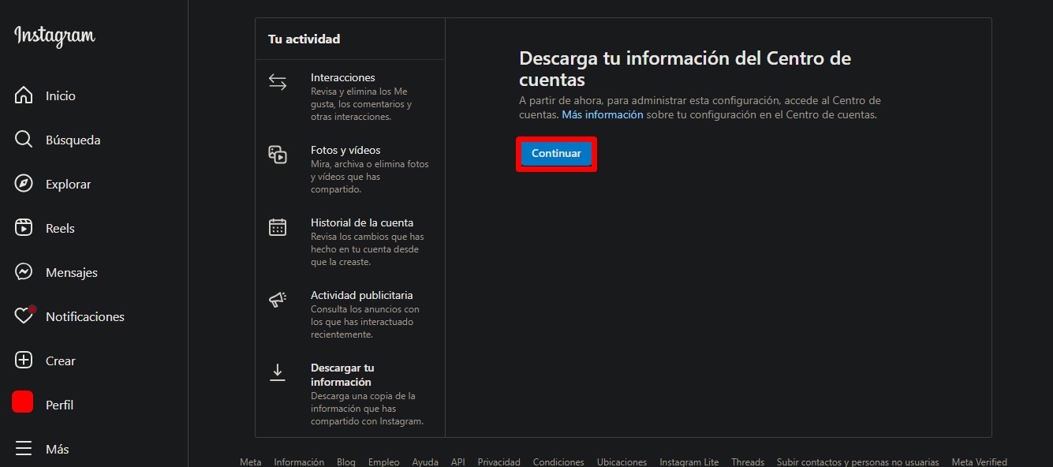Click the Interacciones arrows icon
Viewport: 1053px width, 467px height.
tap(278, 82)
